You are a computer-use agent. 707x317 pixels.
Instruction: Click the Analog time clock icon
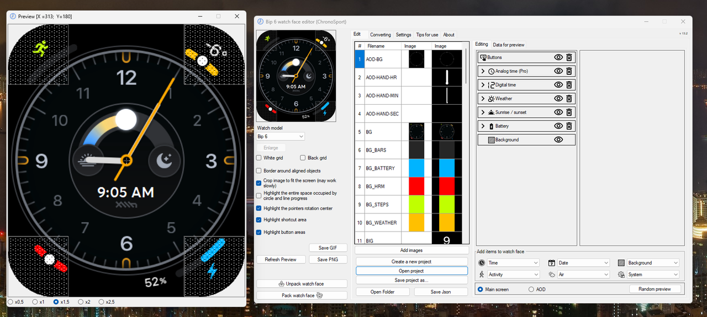pyautogui.click(x=492, y=71)
